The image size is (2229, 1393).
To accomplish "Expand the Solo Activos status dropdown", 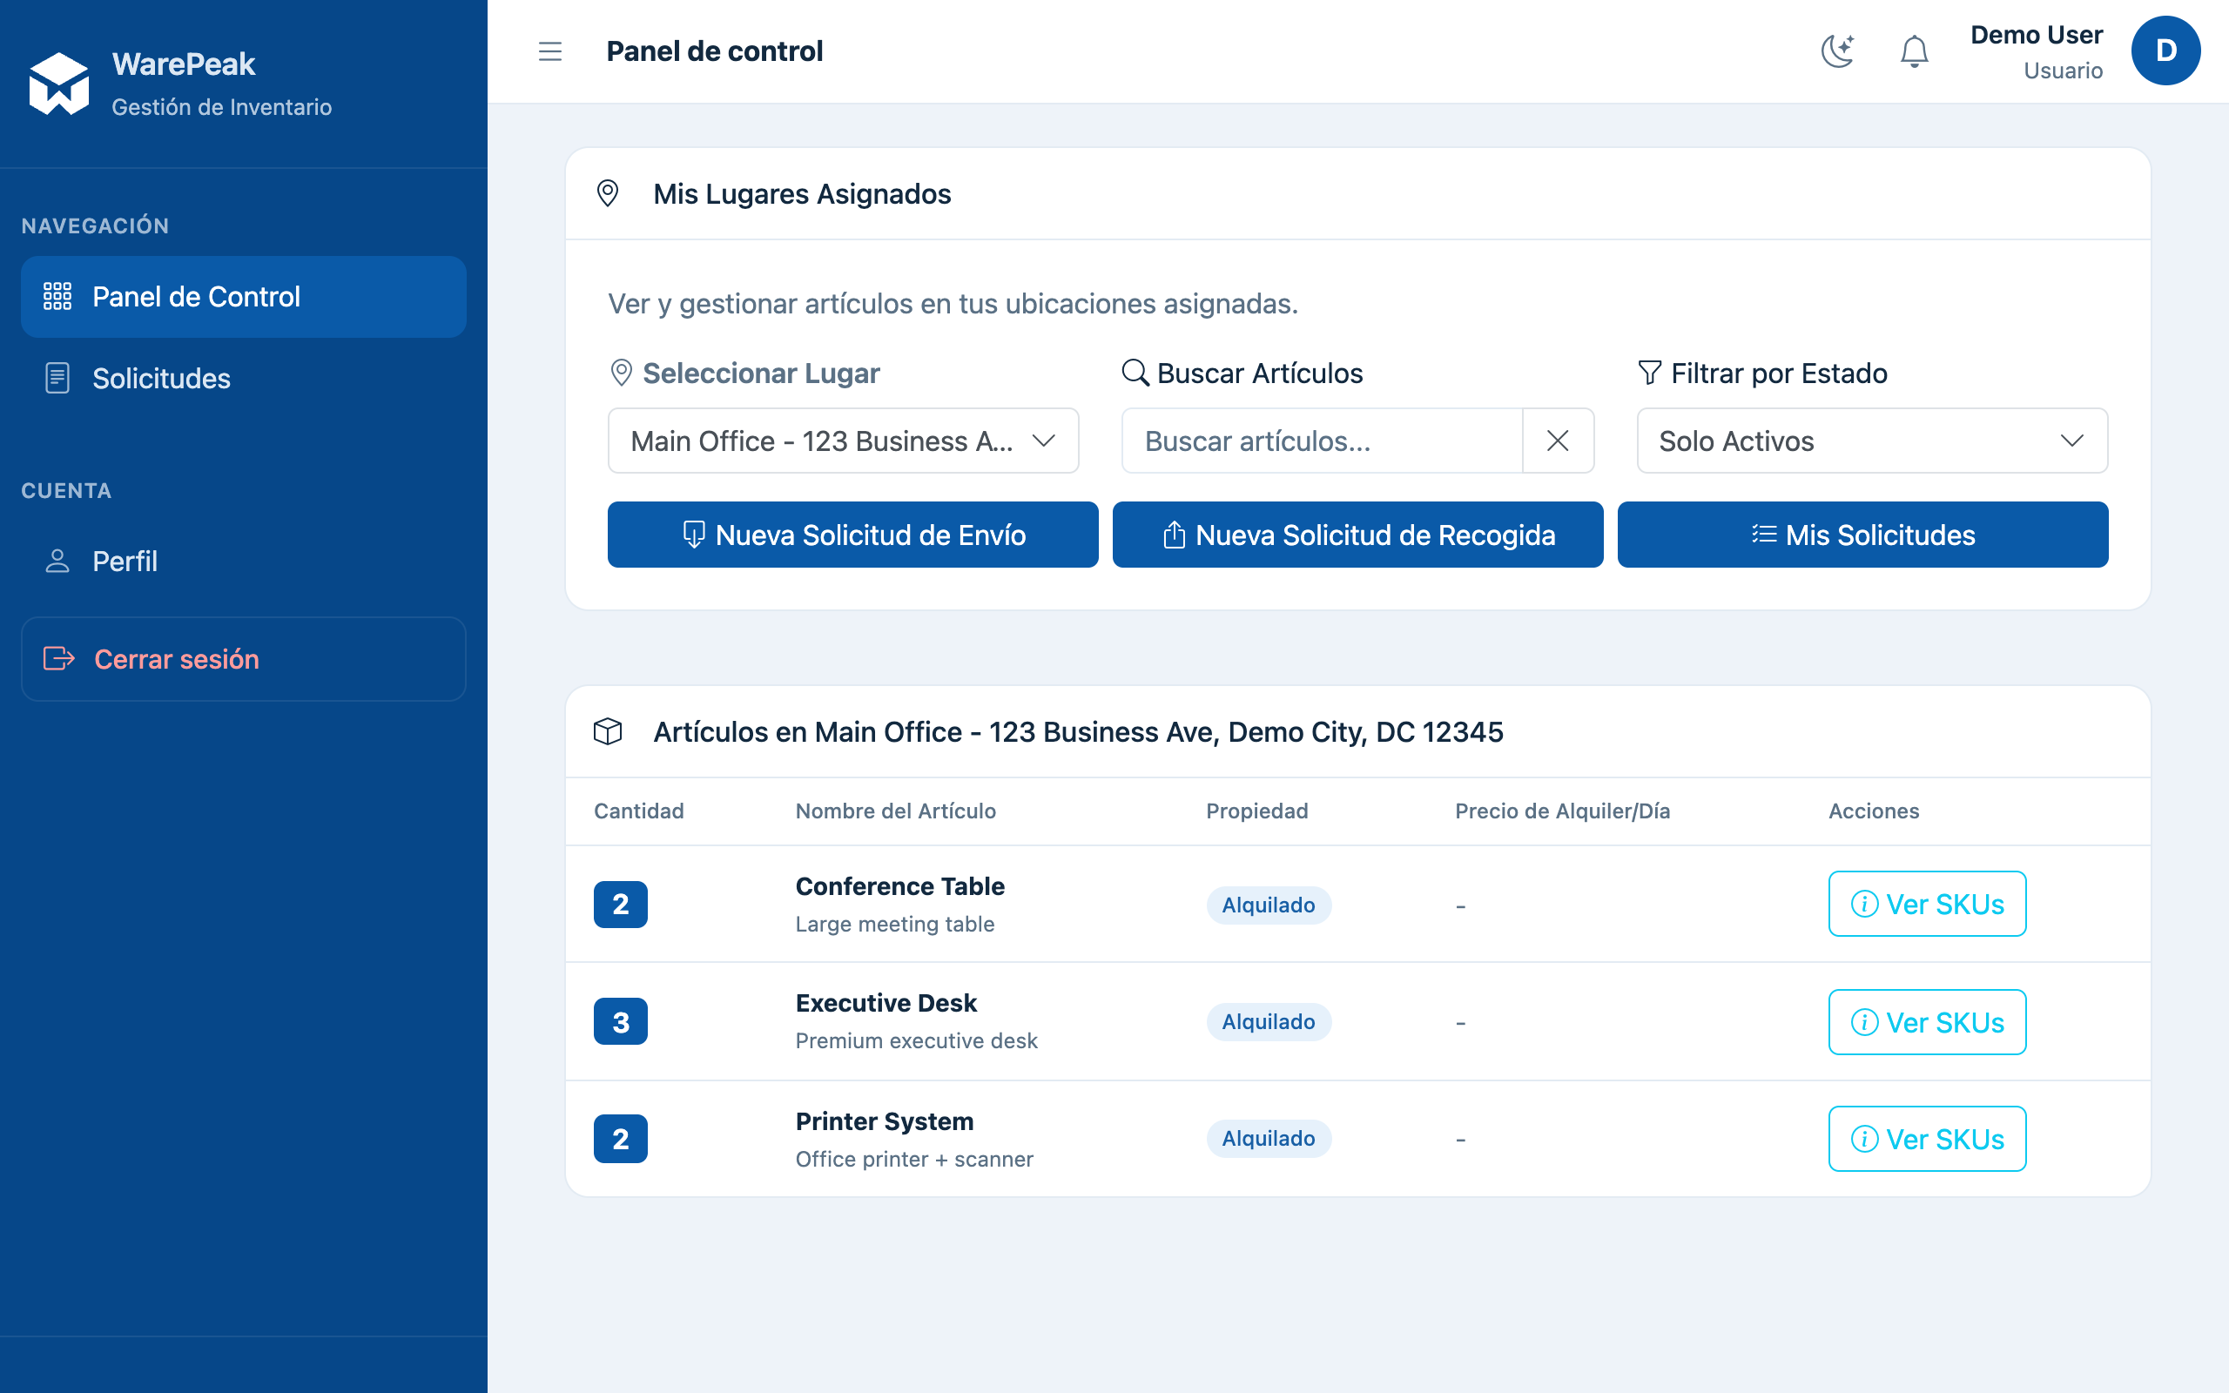I will pos(1872,441).
